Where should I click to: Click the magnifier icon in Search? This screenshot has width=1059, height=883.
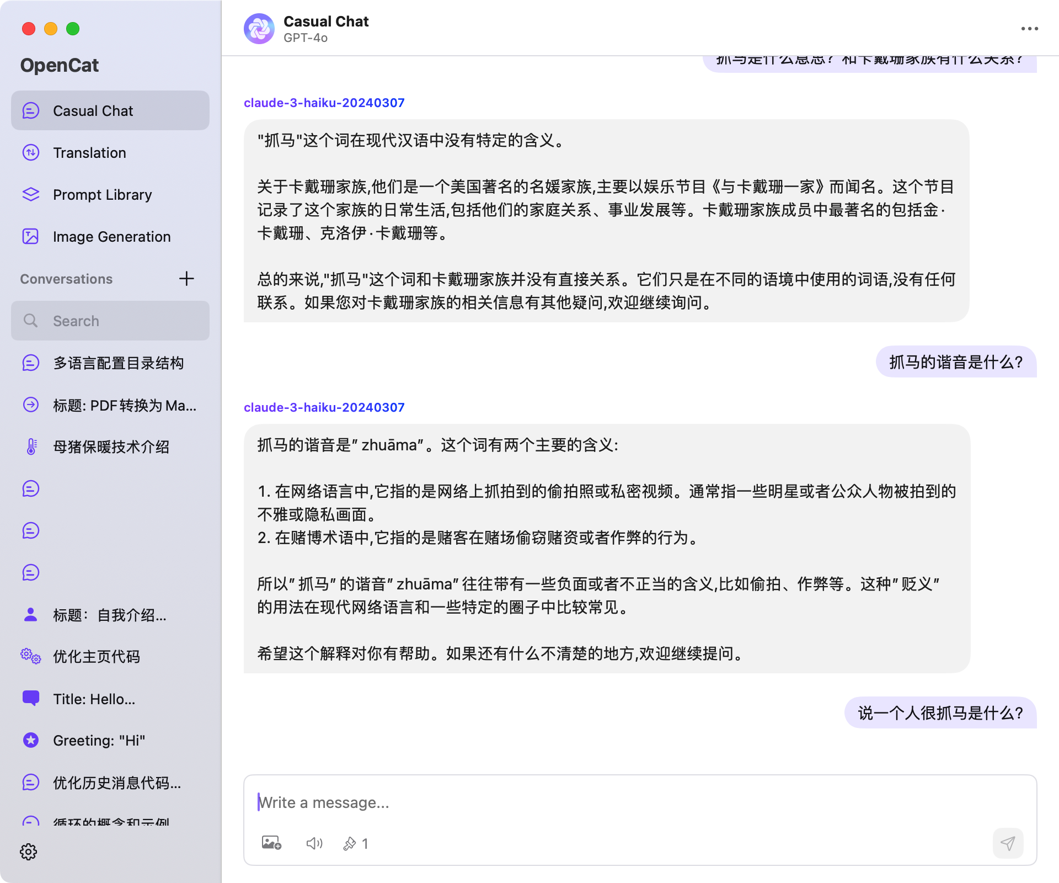coord(31,321)
